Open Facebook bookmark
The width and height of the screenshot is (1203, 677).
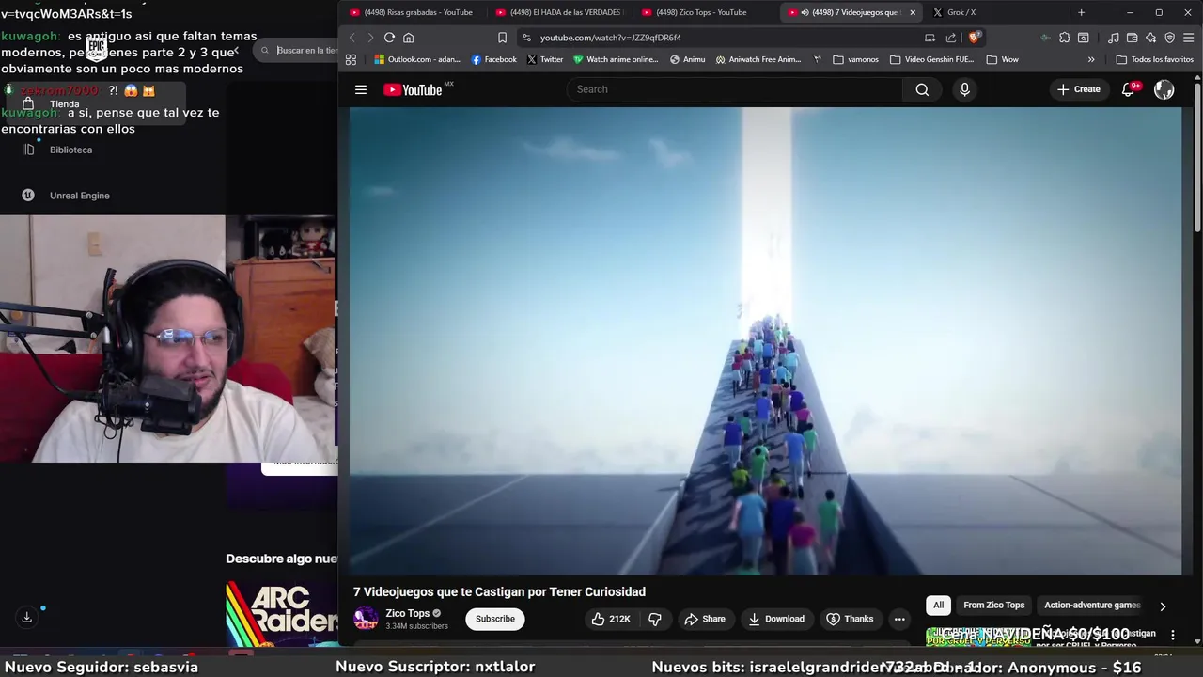coord(494,59)
